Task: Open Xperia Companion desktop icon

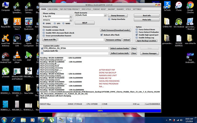Action: (x=29, y=40)
